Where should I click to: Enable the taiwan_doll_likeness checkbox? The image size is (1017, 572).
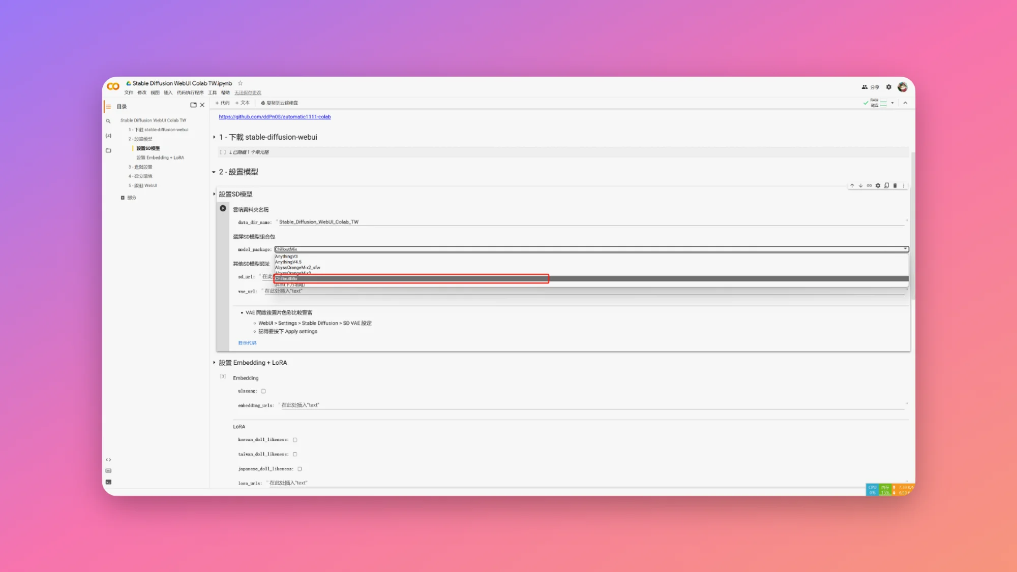[295, 455]
